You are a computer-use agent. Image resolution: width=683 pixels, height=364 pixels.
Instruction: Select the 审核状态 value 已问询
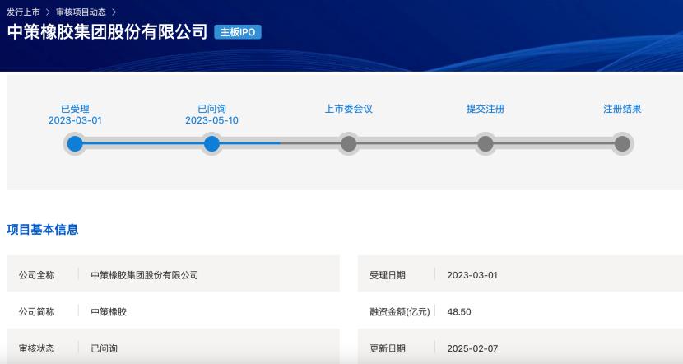coord(105,348)
